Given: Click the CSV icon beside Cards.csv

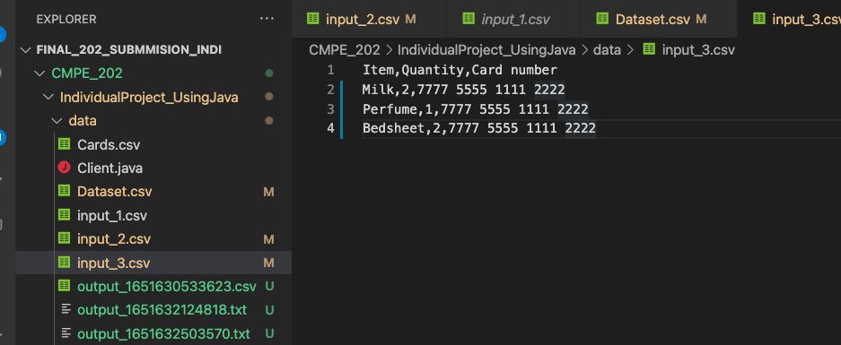Looking at the screenshot, I should pyautogui.click(x=64, y=144).
